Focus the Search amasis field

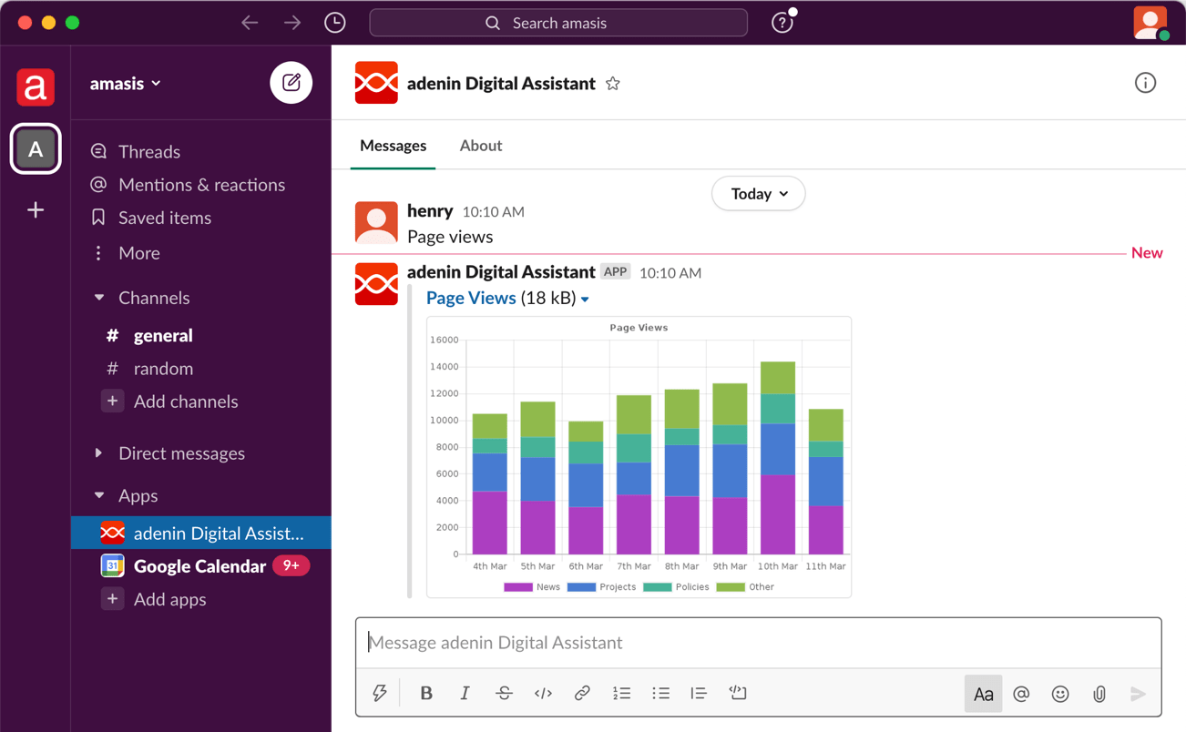[558, 23]
